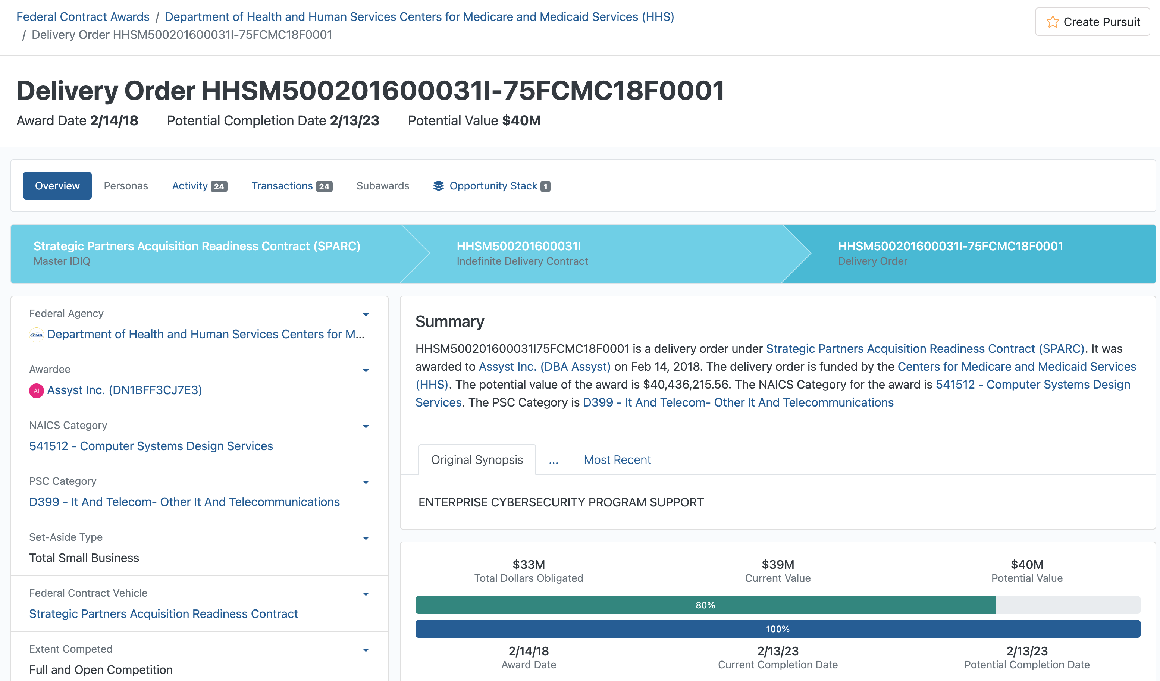Click the Department of Health sidebar agency link
The width and height of the screenshot is (1160, 681).
[x=206, y=334]
